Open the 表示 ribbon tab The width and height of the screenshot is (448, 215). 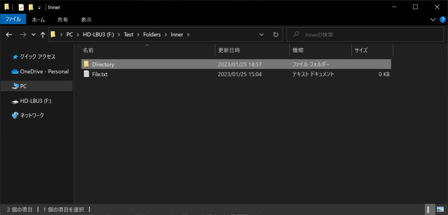tap(86, 20)
